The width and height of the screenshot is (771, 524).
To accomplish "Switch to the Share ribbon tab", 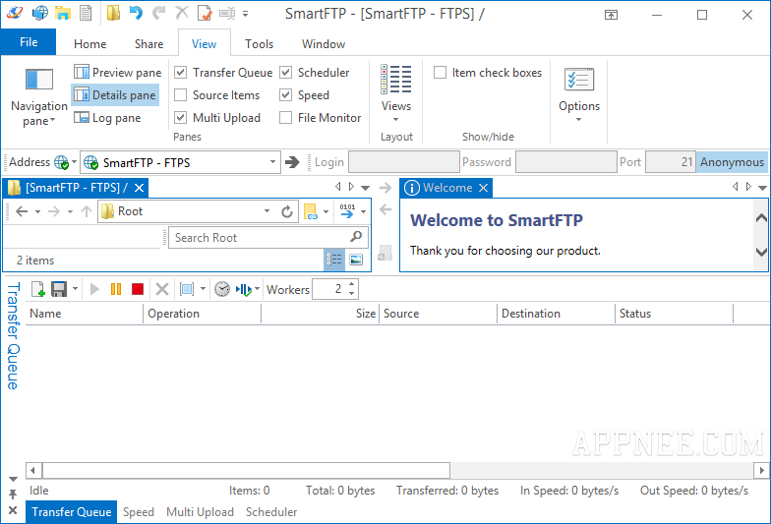I will 148,43.
